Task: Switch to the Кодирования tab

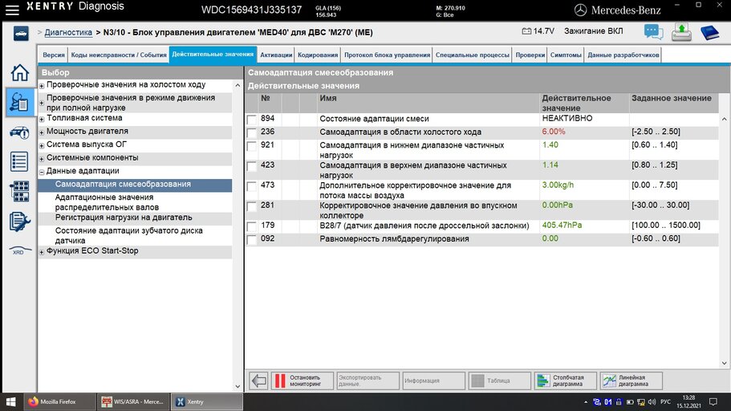Action: click(318, 55)
